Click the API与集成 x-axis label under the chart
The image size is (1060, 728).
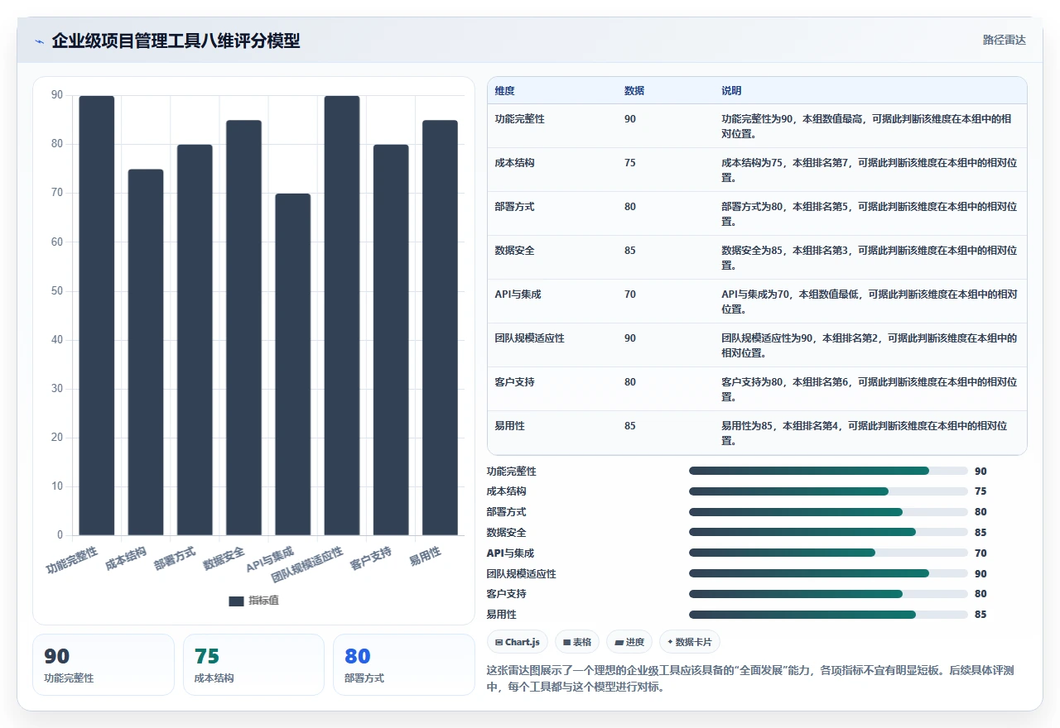pyautogui.click(x=270, y=560)
